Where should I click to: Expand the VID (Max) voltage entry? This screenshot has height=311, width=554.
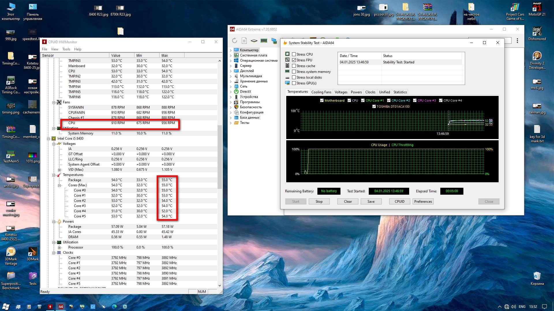point(59,170)
